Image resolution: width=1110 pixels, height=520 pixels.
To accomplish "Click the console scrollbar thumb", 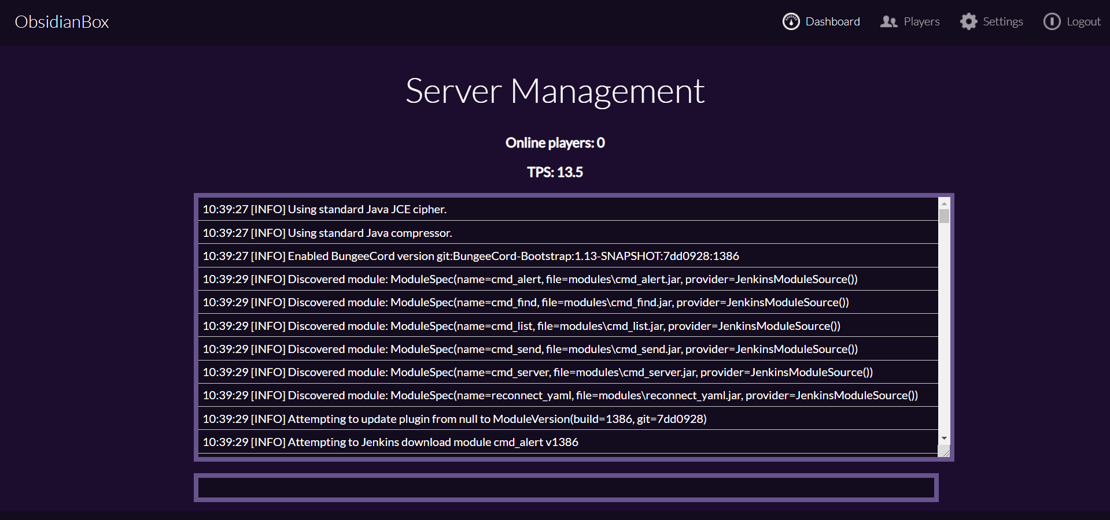I will click(x=944, y=216).
